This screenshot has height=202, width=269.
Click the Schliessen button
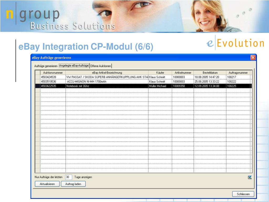point(243,194)
